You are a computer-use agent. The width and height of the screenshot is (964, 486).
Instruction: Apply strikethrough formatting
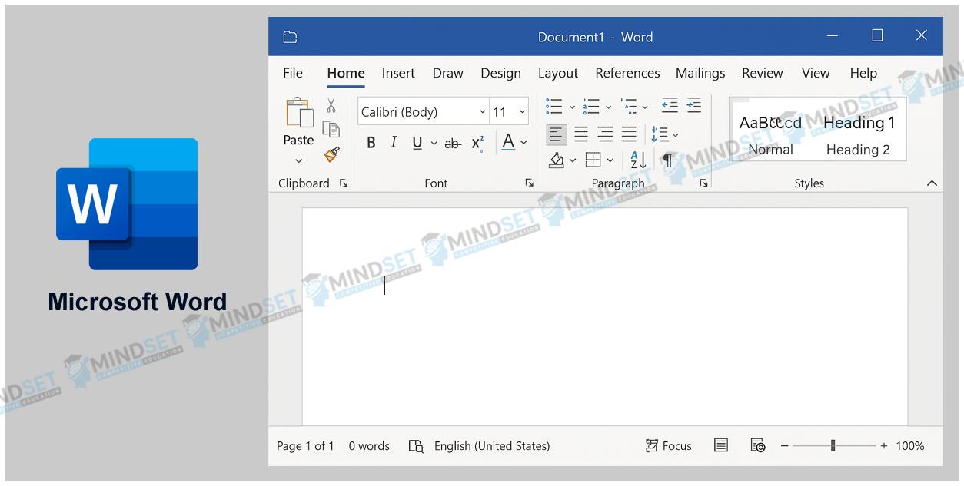453,143
